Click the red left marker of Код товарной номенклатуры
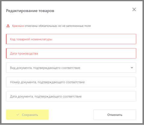144x125 pixels. tap(6, 39)
